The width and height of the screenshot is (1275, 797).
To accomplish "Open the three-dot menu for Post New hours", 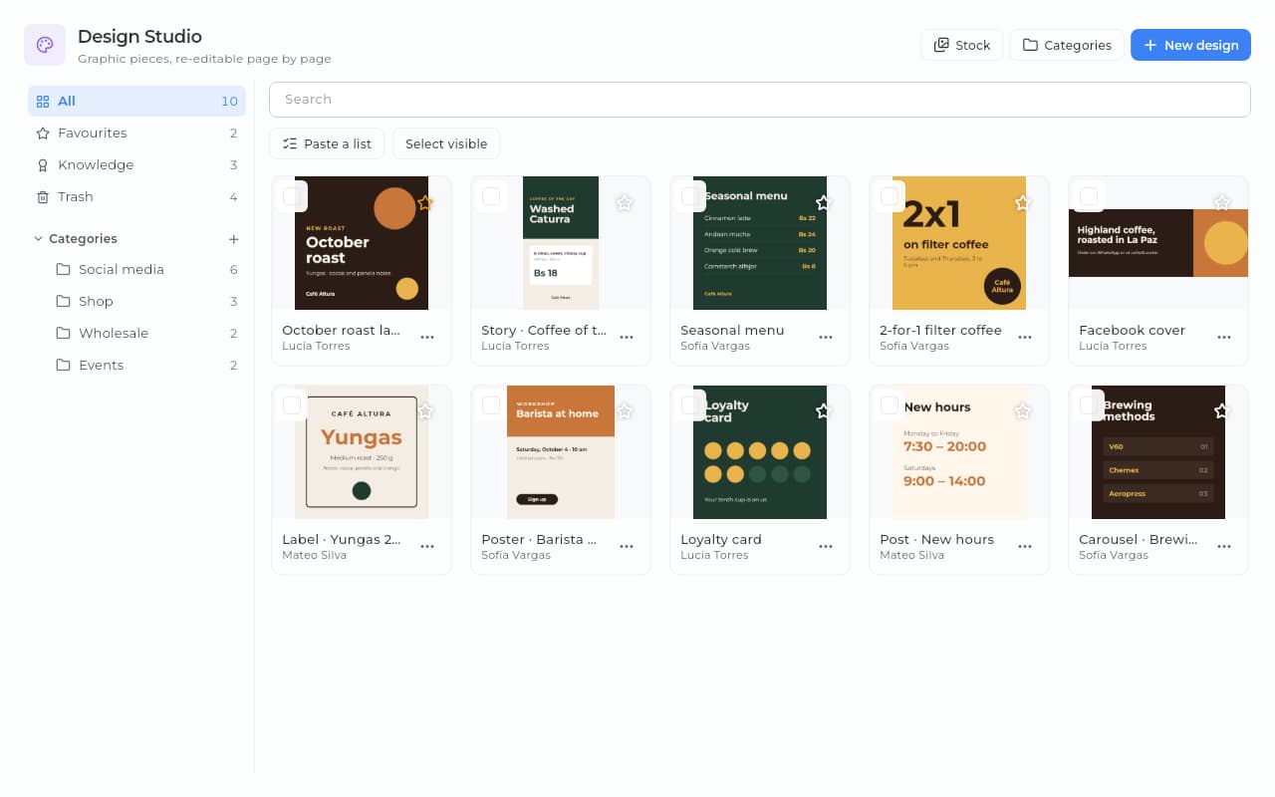I will (1025, 547).
